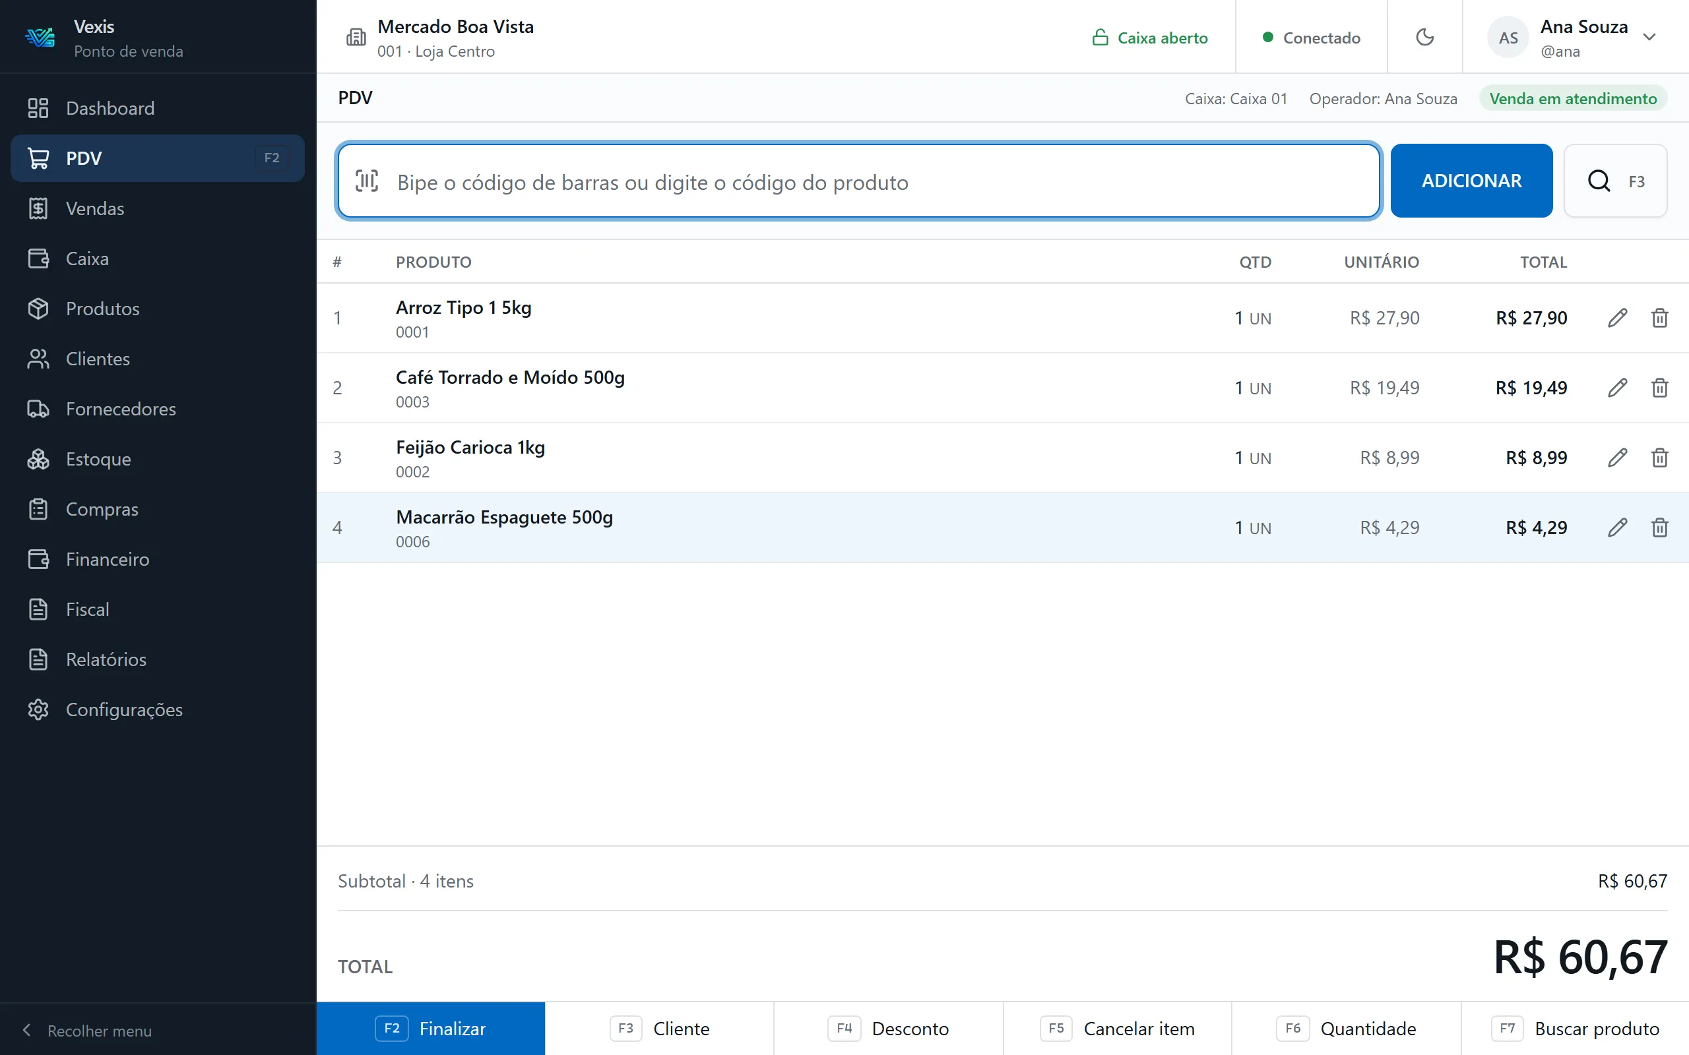This screenshot has height=1055, width=1689.
Task: Click the Compras clipboard icon
Action: click(38, 509)
